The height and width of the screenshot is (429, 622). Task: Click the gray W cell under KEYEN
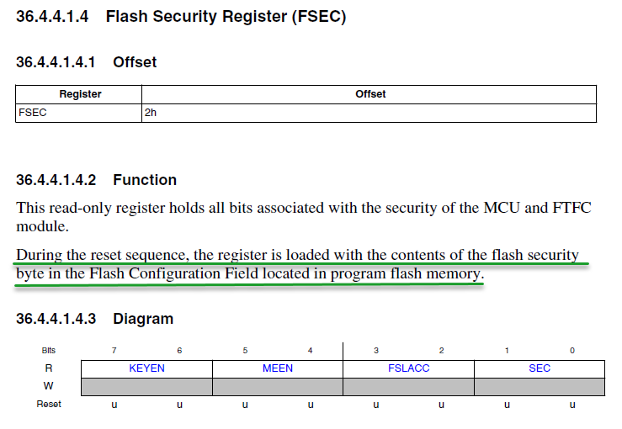tap(146, 386)
